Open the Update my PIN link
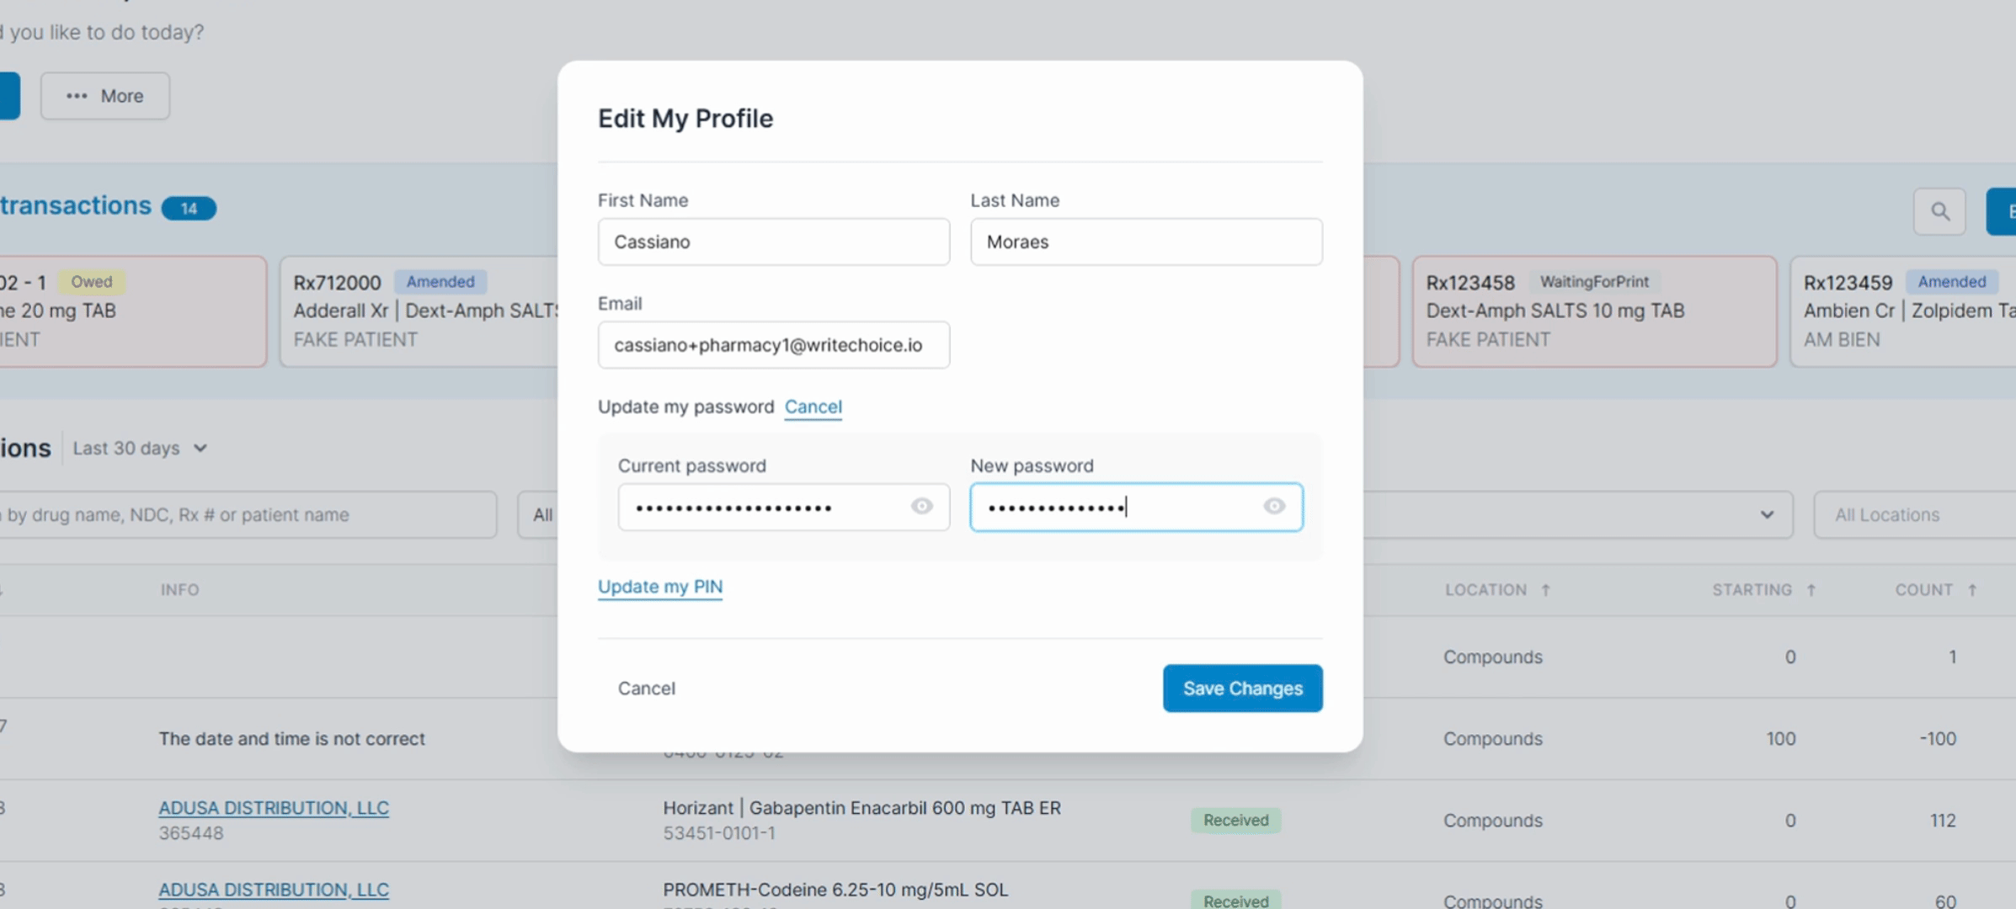The height and width of the screenshot is (909, 2016). pos(659,586)
